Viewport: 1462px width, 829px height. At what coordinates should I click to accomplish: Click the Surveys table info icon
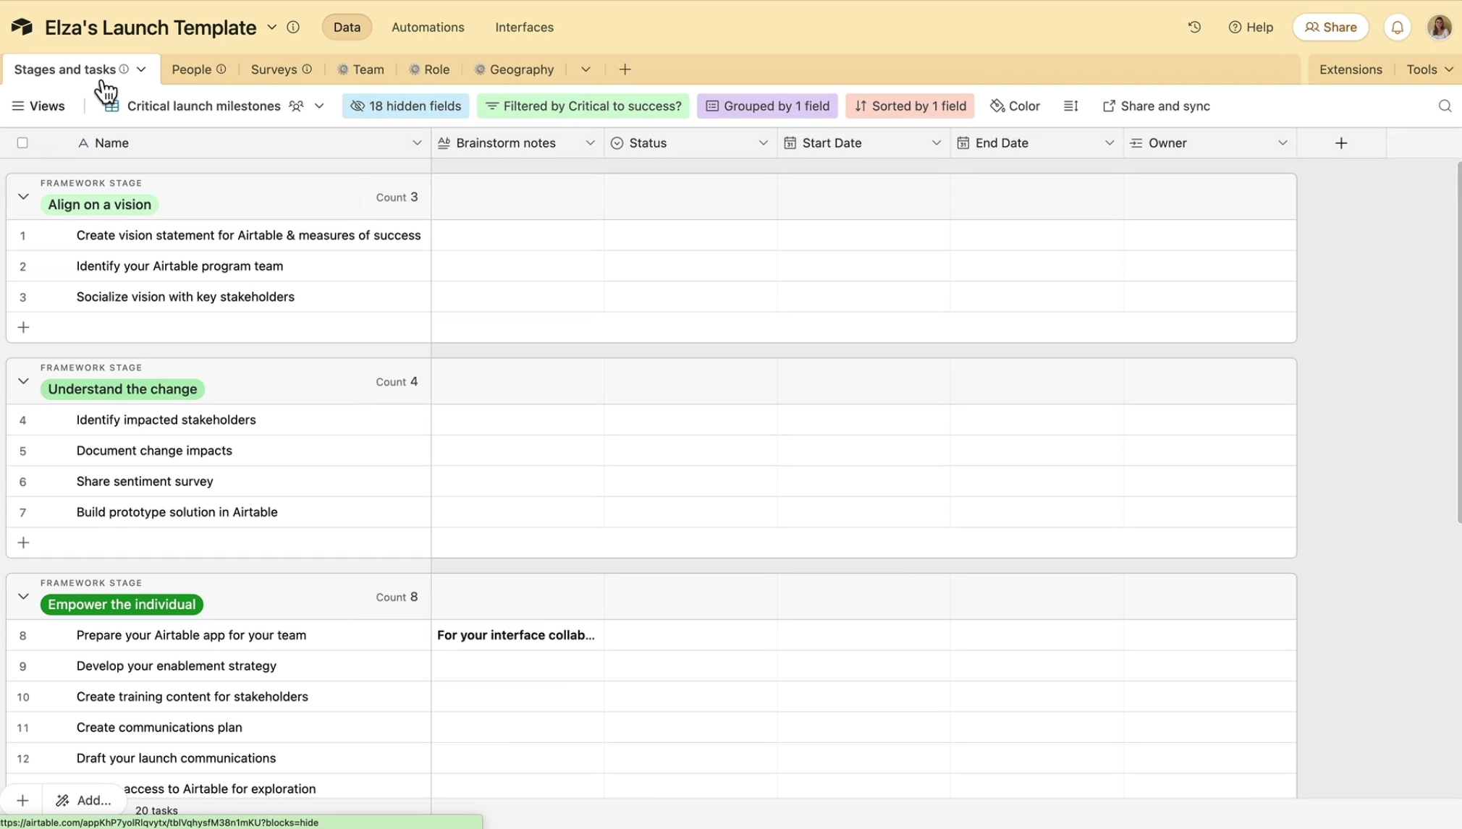(307, 69)
